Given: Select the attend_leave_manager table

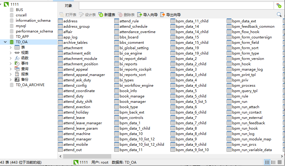Looking at the screenshot, I should point(83,123).
